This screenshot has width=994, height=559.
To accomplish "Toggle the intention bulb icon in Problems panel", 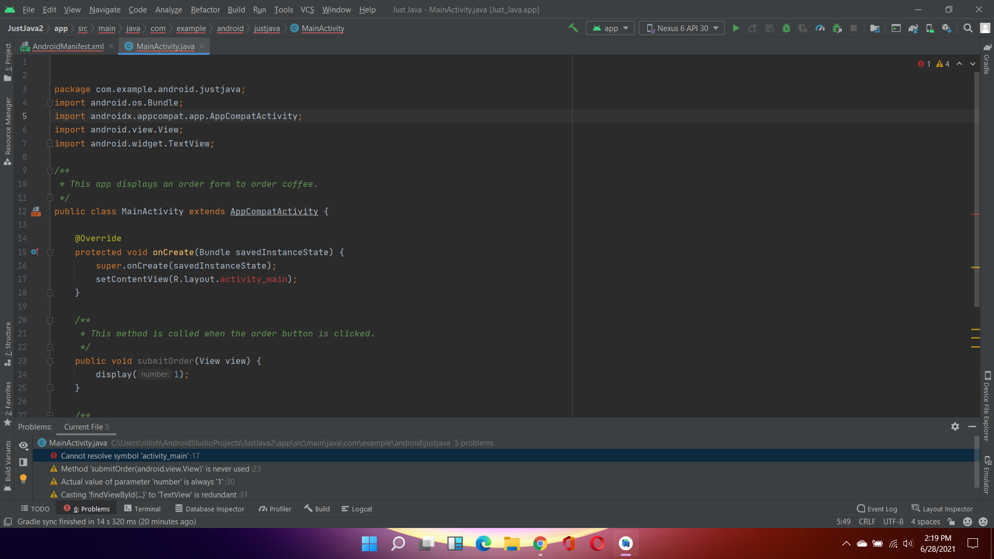I will tap(23, 479).
